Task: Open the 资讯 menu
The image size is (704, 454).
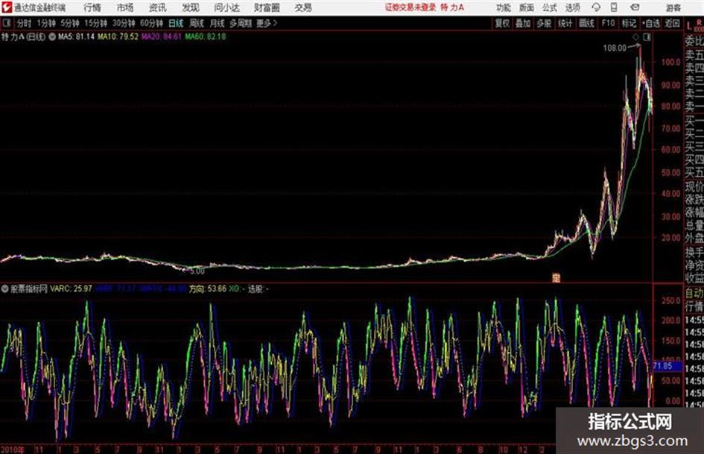Action: tap(158, 7)
